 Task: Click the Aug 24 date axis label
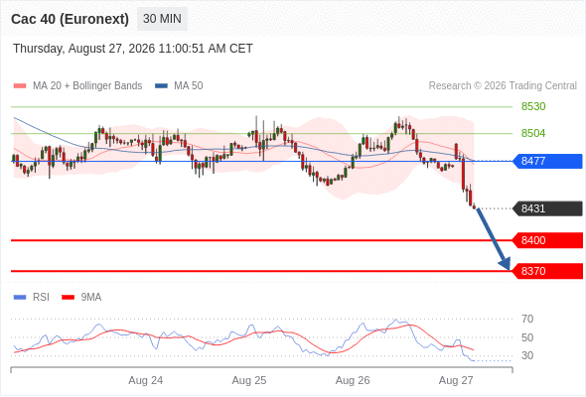pos(146,380)
